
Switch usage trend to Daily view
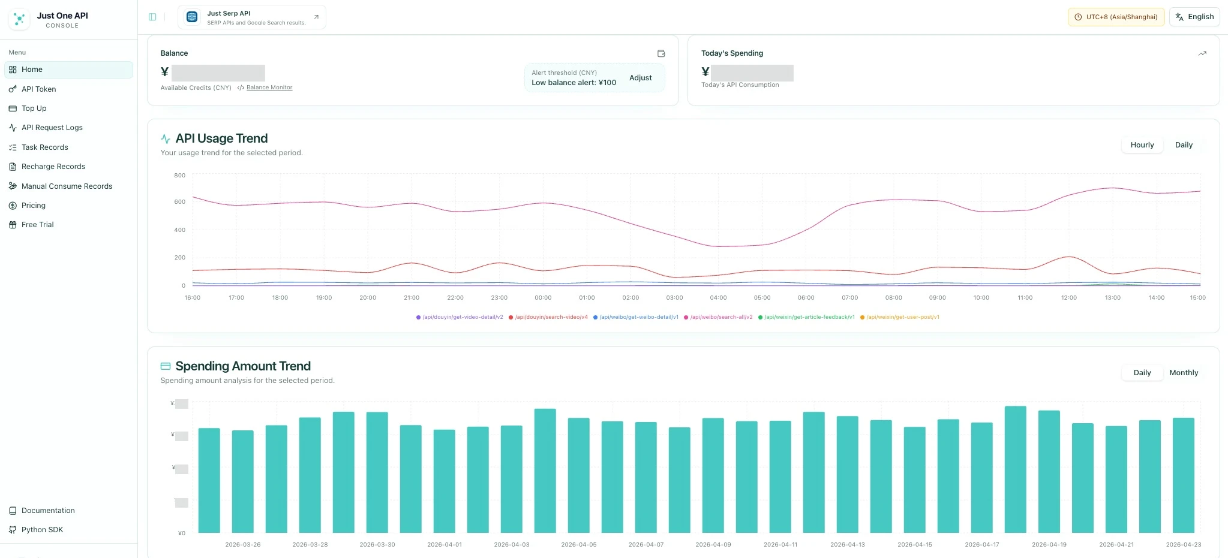[x=1184, y=145]
